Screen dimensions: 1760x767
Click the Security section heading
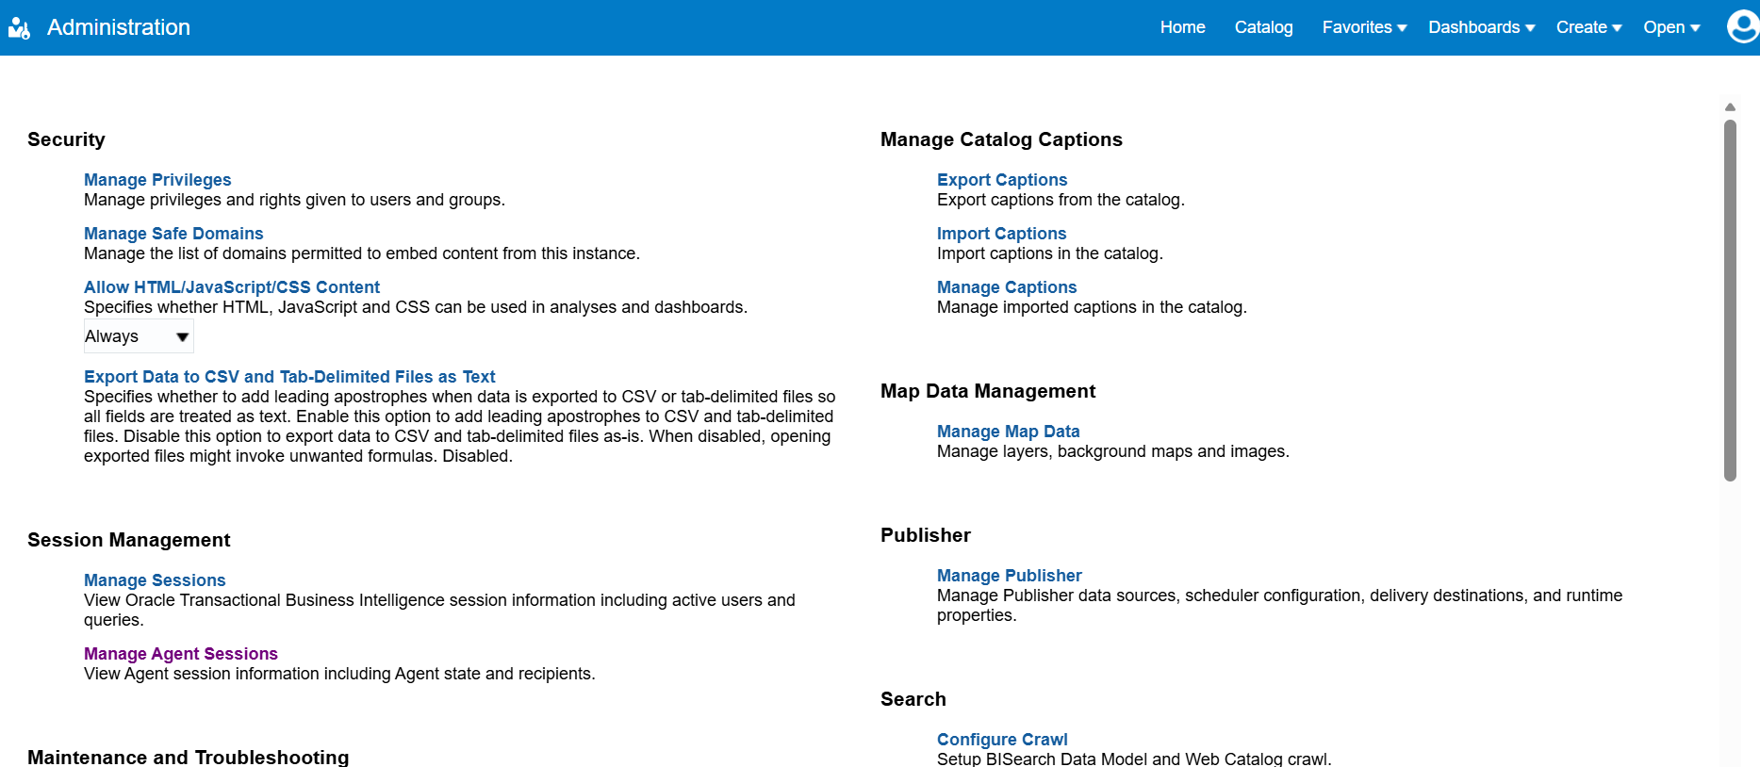66,139
